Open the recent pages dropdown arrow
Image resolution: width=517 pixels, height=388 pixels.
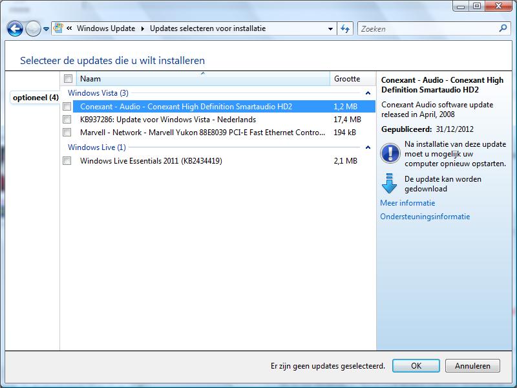(46, 29)
